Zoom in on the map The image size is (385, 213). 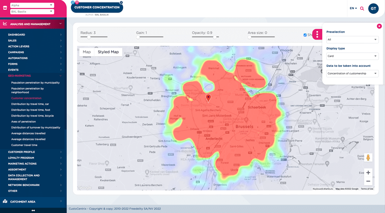368,172
